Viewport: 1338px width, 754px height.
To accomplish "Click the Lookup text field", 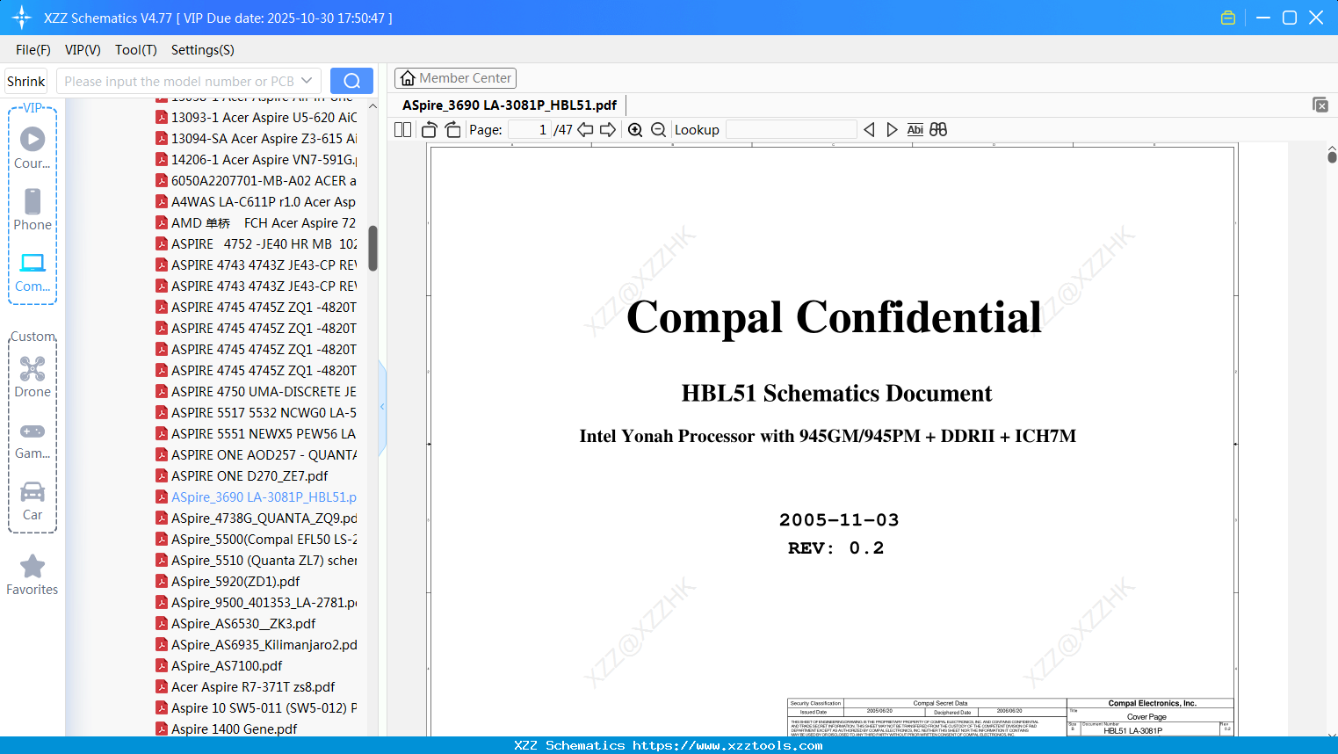I will [x=792, y=130].
